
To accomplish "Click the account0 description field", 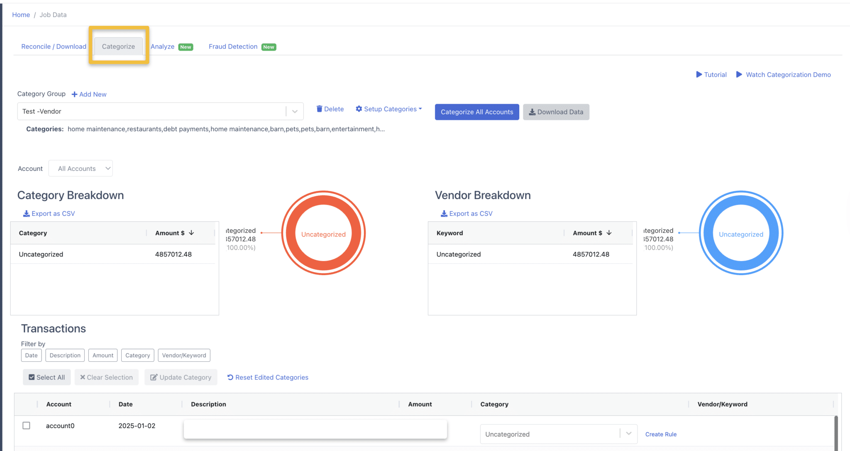I will (315, 429).
